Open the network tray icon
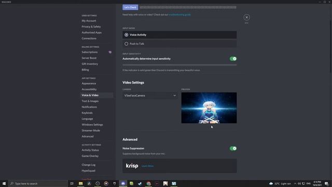 303,183
